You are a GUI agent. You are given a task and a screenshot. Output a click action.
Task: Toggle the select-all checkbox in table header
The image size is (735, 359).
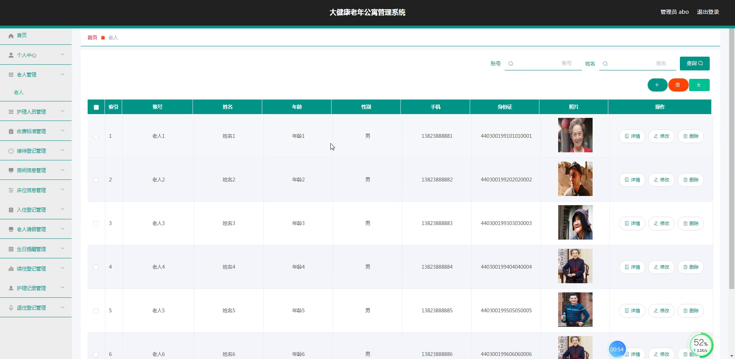click(96, 107)
